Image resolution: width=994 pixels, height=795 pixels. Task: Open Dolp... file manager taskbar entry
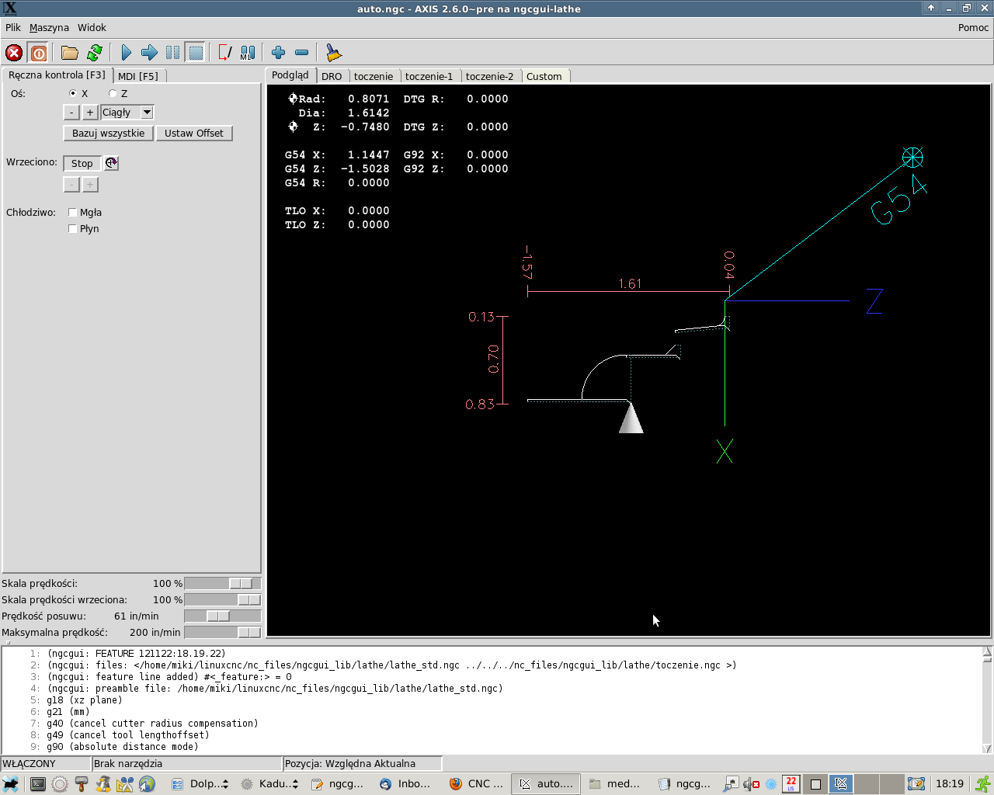click(x=200, y=784)
